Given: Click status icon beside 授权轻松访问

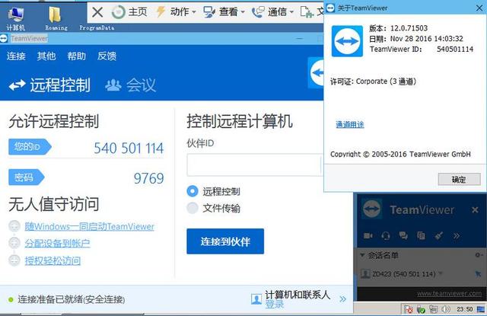Looking at the screenshot, I should point(14,260).
